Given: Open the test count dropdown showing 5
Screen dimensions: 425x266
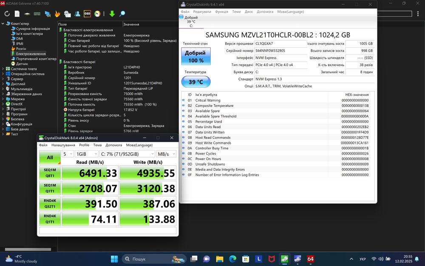Looking at the screenshot, I should [68, 154].
